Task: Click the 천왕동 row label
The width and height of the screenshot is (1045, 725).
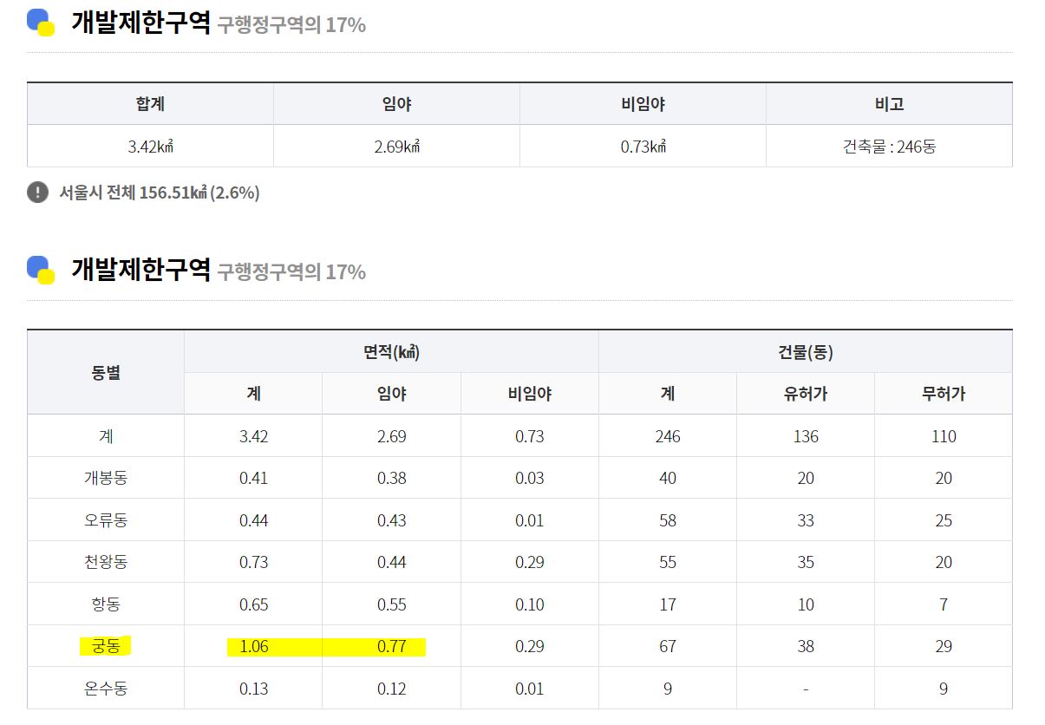Action: (x=106, y=562)
